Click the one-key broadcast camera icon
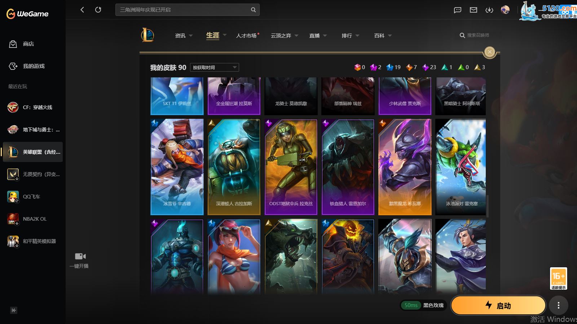Viewport: 577px width, 324px height. click(80, 256)
